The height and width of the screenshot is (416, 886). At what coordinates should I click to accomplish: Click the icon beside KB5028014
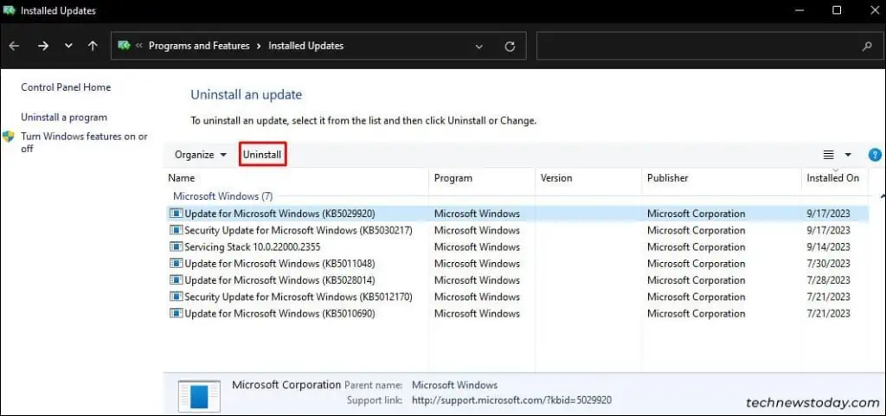coord(177,280)
